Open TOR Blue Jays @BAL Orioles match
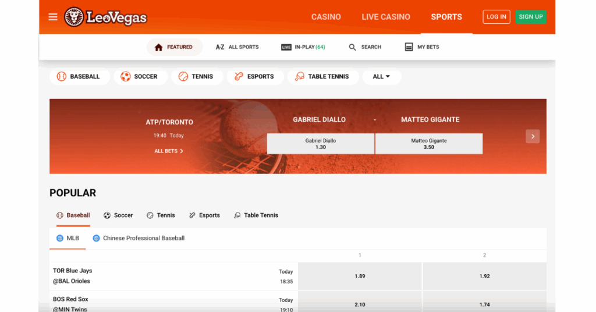The image size is (596, 312). click(x=173, y=276)
